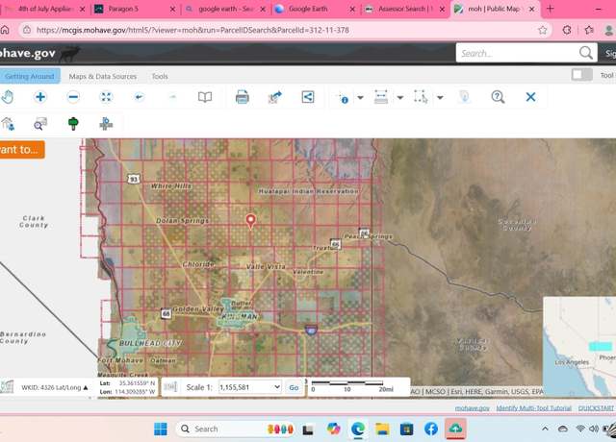Click the plot coordinates icon

click(x=106, y=124)
